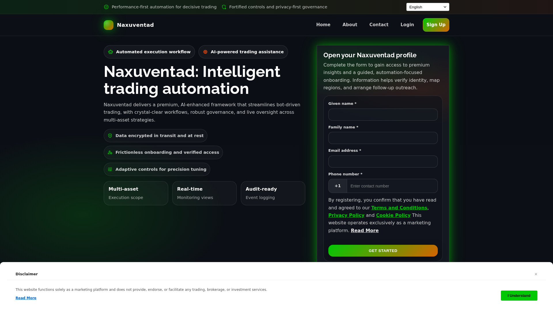Click the check badge icon beside Performance-first automation
Viewport: 553px width, 311px height.
point(106,7)
